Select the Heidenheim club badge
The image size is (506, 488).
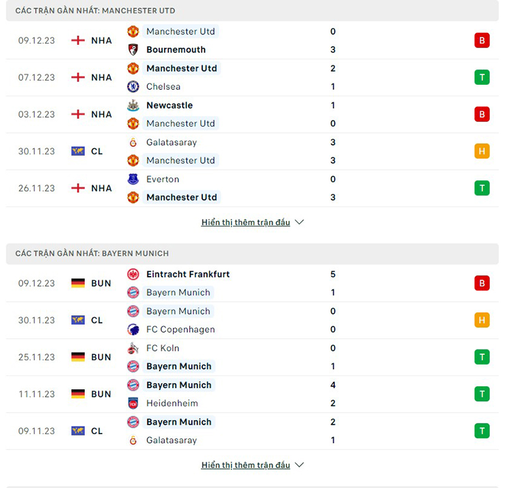tap(133, 403)
